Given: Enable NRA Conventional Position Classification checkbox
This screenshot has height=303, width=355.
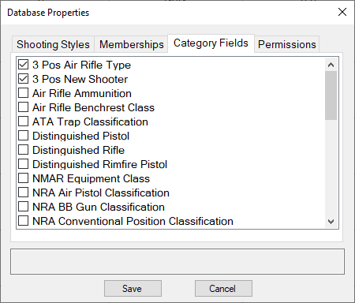Looking at the screenshot, I should pyautogui.click(x=23, y=221).
